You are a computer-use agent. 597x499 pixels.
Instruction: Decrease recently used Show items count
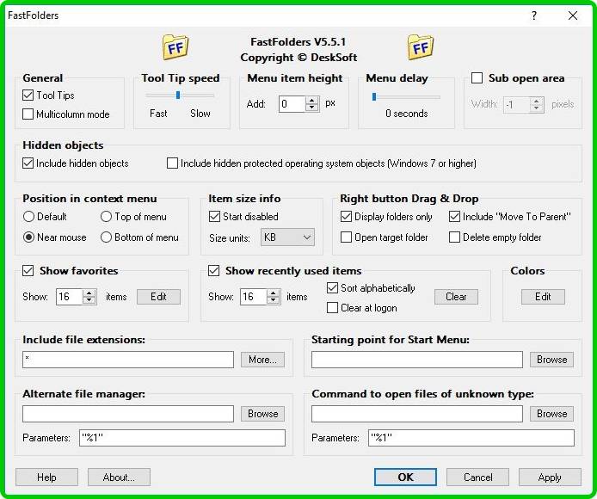coord(274,300)
